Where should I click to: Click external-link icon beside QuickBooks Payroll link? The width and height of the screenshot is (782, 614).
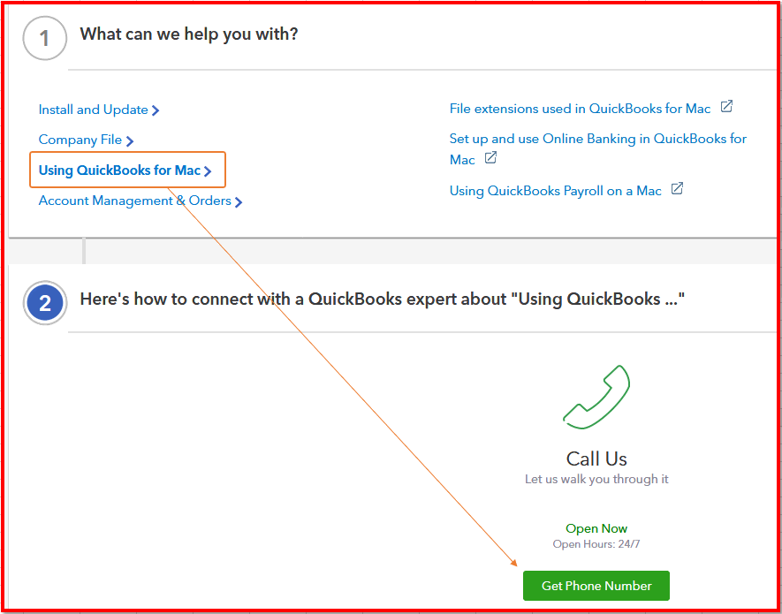pyautogui.click(x=677, y=189)
